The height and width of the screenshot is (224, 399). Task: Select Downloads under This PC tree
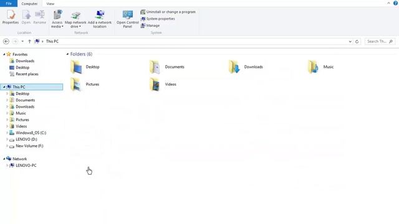[25, 106]
